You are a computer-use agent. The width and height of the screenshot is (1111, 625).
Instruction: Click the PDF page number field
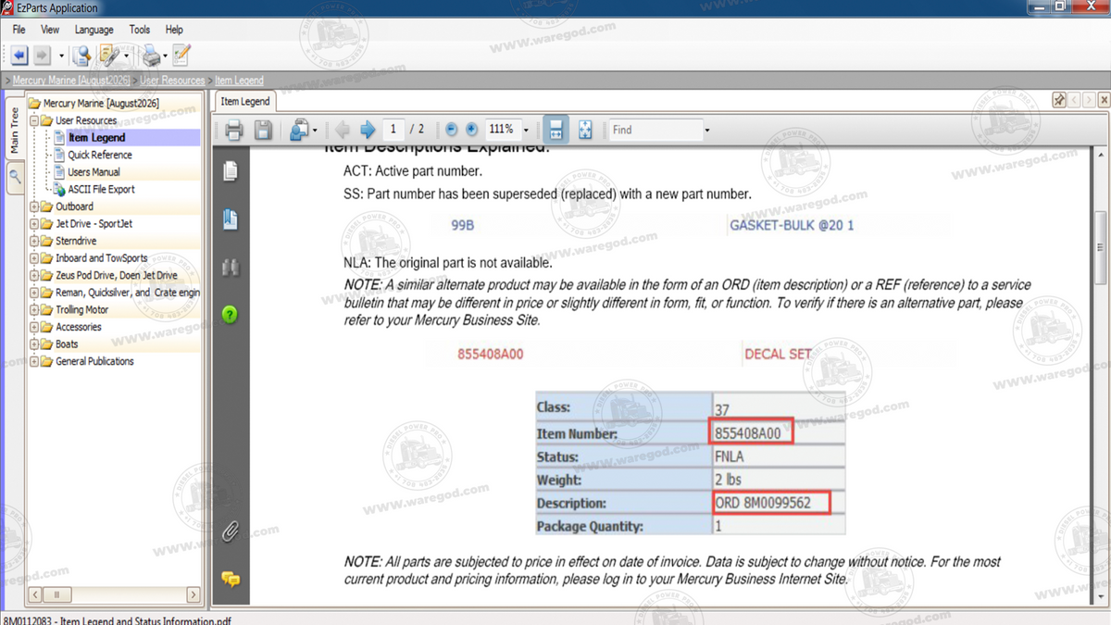pos(393,130)
